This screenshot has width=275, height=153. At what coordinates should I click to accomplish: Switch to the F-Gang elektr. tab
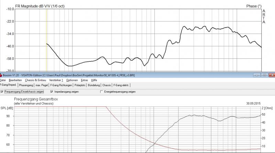tap(121, 85)
